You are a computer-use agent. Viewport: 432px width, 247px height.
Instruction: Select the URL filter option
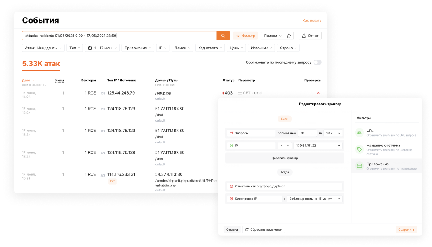coord(387,133)
